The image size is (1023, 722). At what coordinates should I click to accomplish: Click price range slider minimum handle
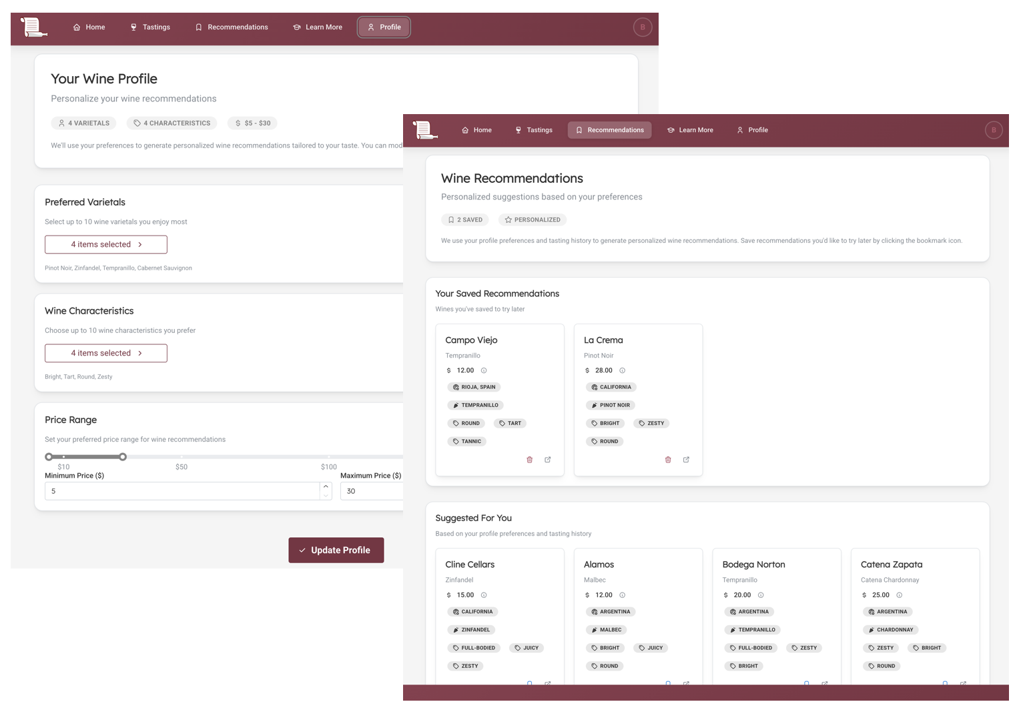(49, 457)
